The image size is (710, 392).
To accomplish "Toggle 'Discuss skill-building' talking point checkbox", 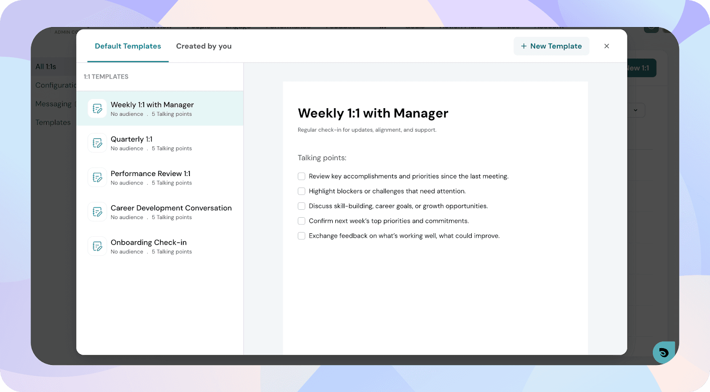I will 301,206.
